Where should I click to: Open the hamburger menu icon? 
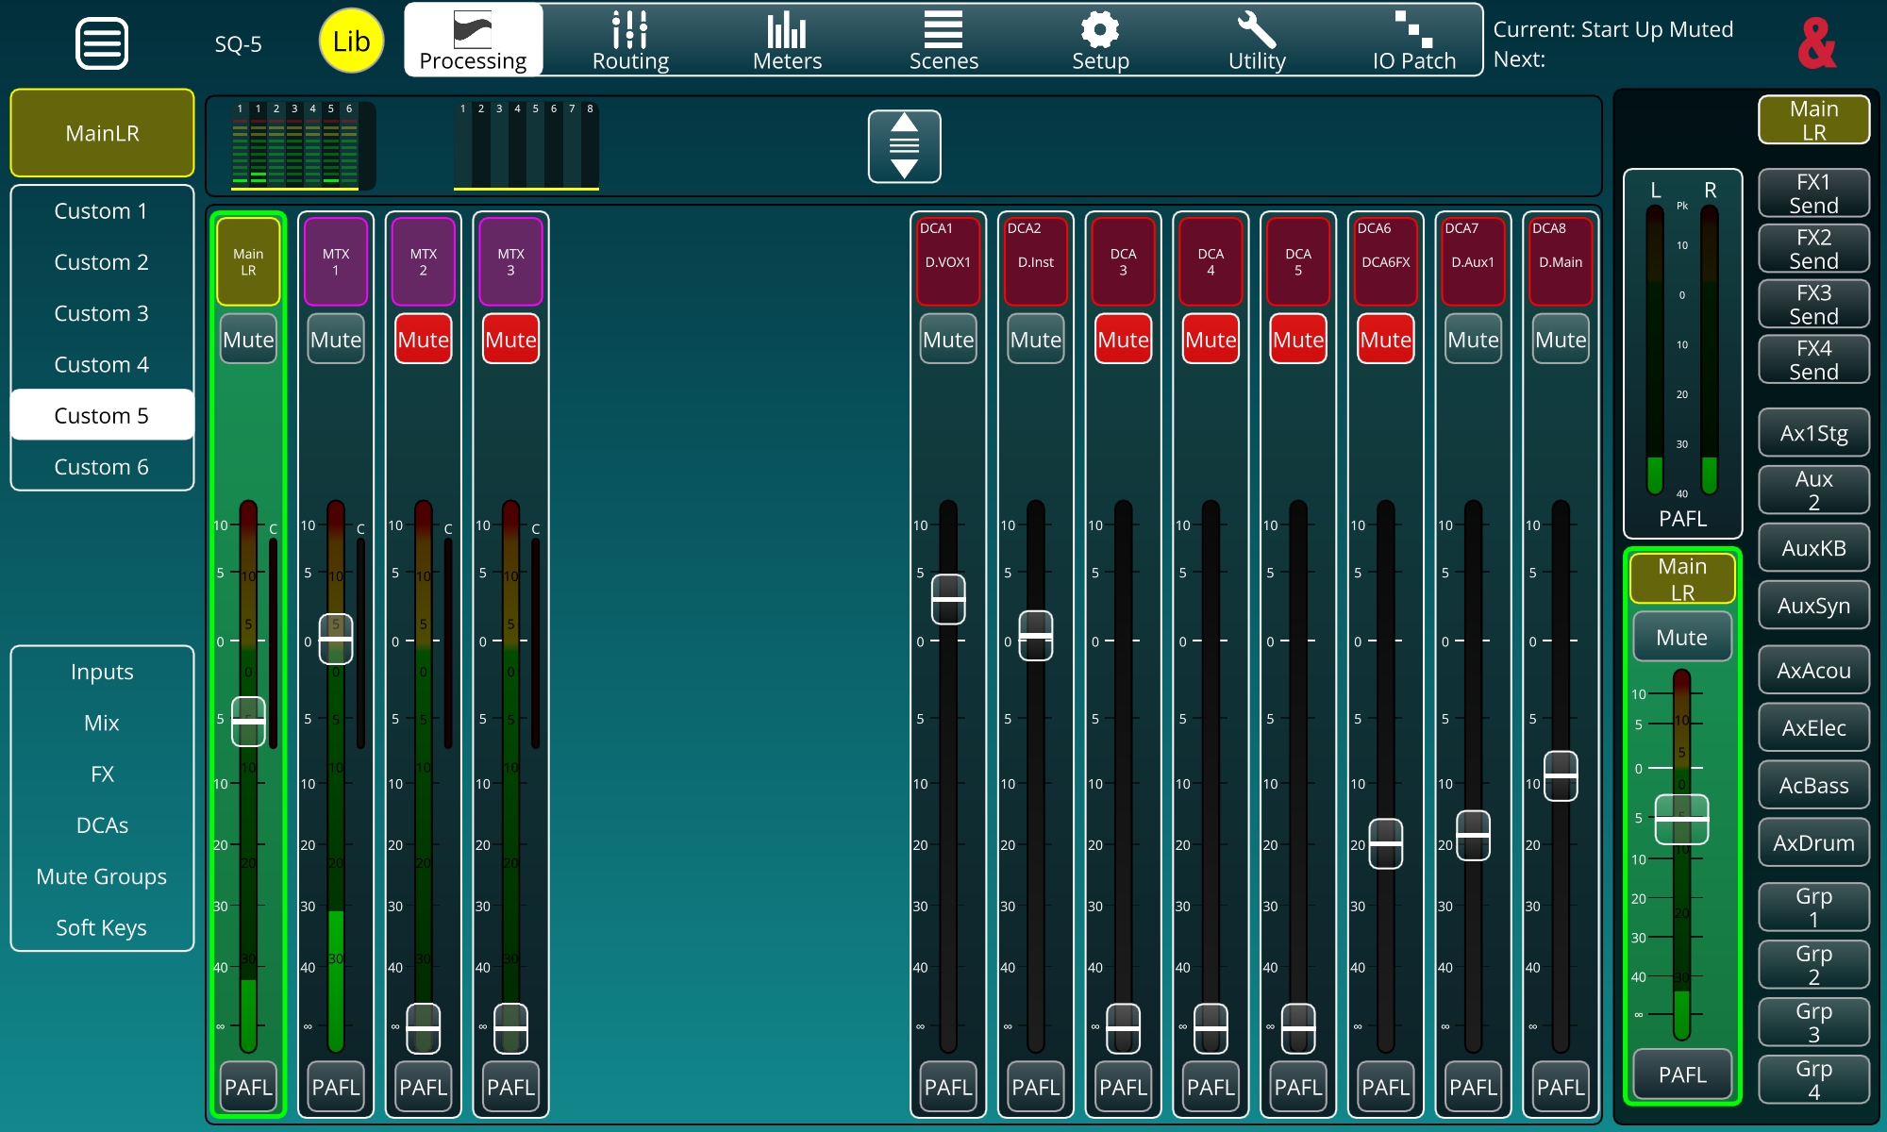click(101, 43)
